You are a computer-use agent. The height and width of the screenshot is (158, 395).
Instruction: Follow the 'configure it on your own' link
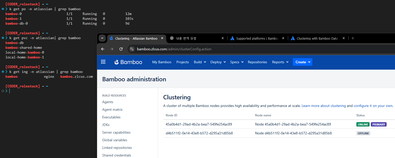373,106
